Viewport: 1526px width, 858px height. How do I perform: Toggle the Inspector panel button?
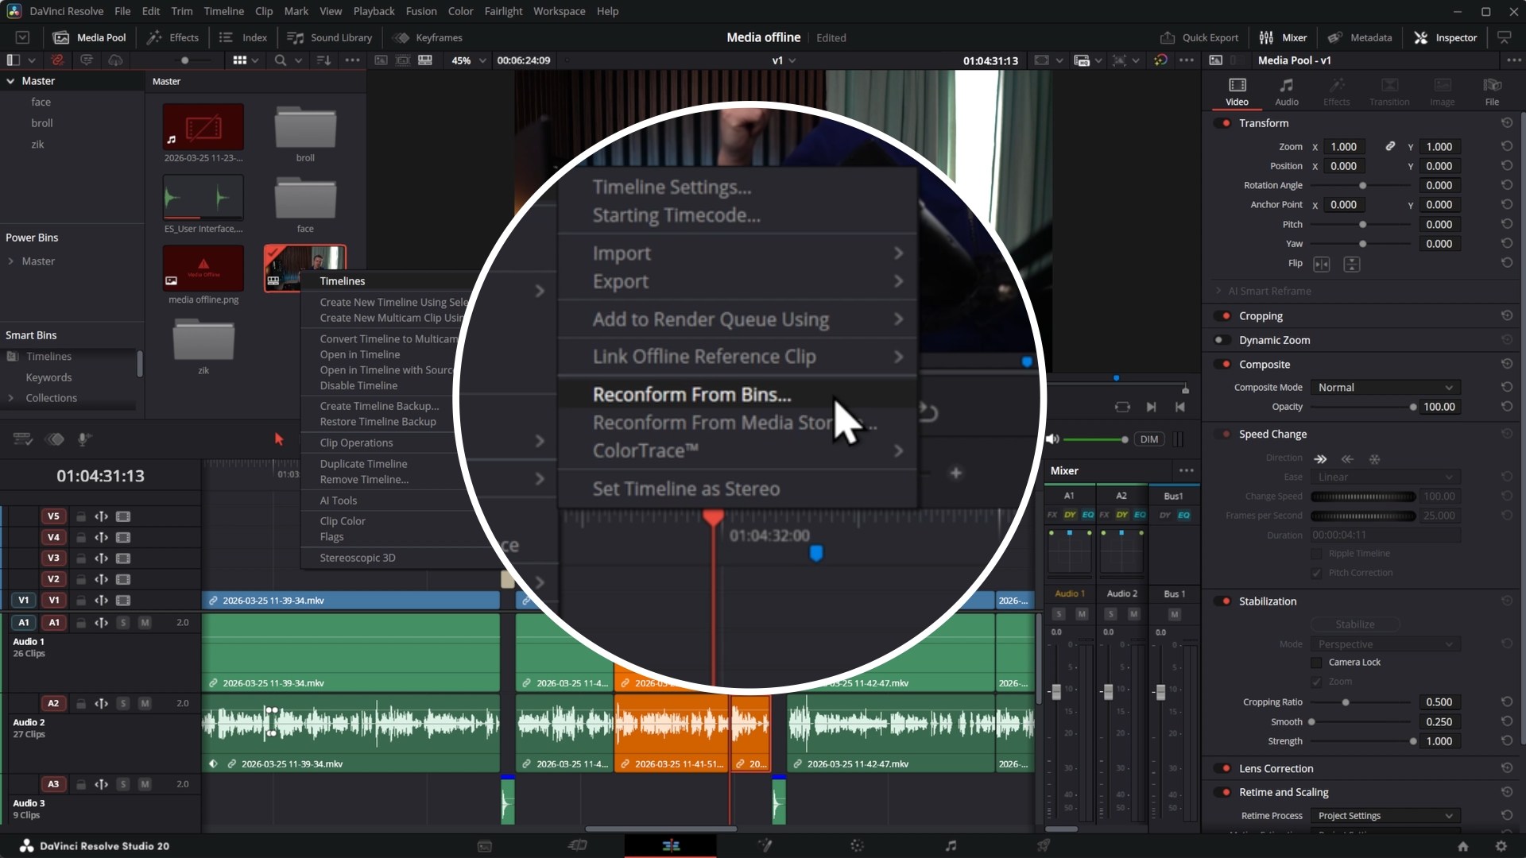pos(1446,37)
